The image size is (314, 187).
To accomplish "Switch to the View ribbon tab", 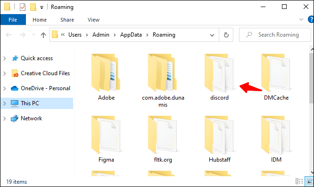I will pyautogui.click(x=93, y=20).
